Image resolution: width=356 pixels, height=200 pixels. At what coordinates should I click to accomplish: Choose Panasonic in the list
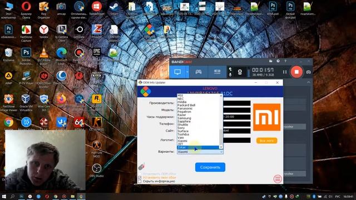(x=198, y=108)
